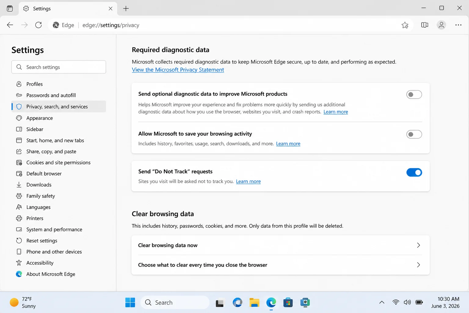Click Learn more under Do Not Track
The image size is (469, 313).
248,182
